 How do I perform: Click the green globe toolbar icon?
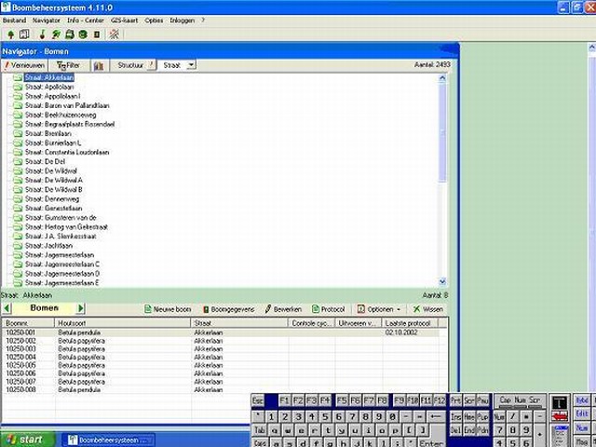tap(83, 34)
